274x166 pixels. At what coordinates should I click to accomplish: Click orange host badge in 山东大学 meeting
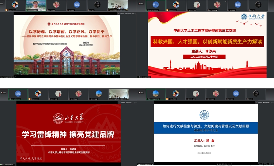pyautogui.click(x=30, y=99)
